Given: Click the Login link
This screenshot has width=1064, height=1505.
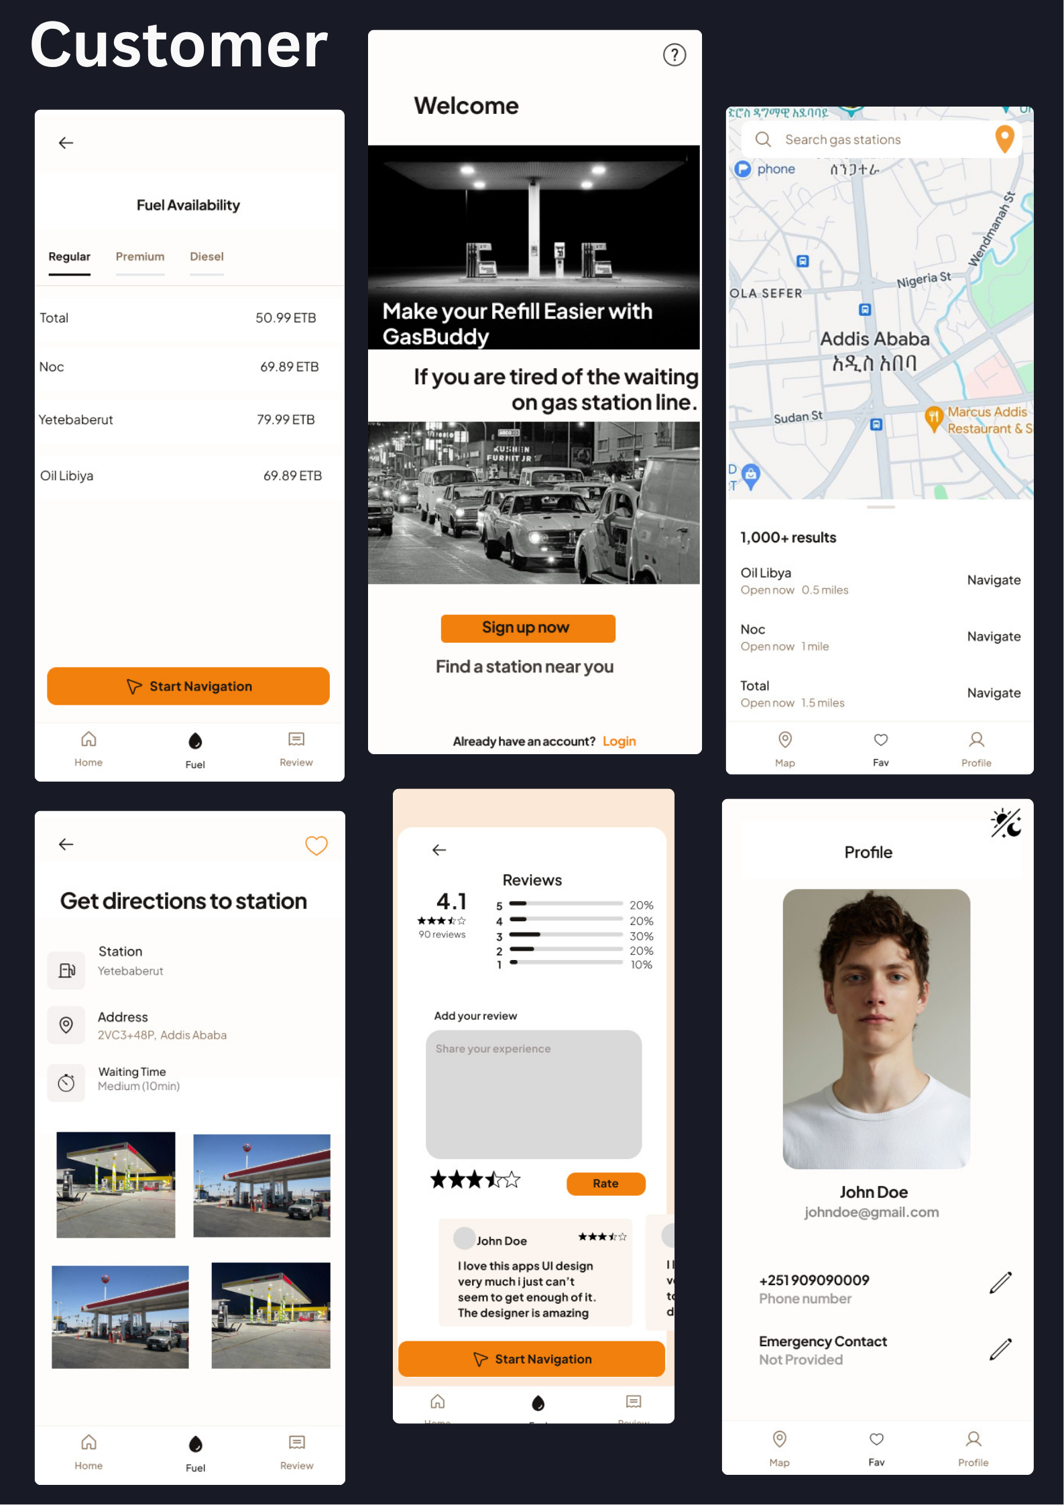Looking at the screenshot, I should pos(619,741).
